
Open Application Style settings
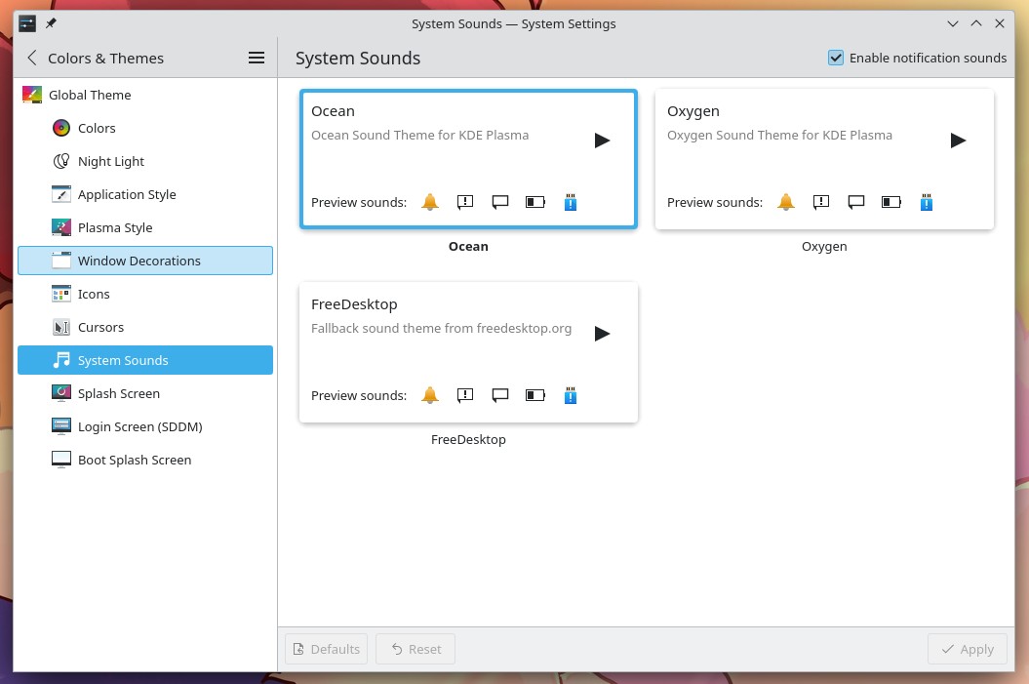pos(145,194)
